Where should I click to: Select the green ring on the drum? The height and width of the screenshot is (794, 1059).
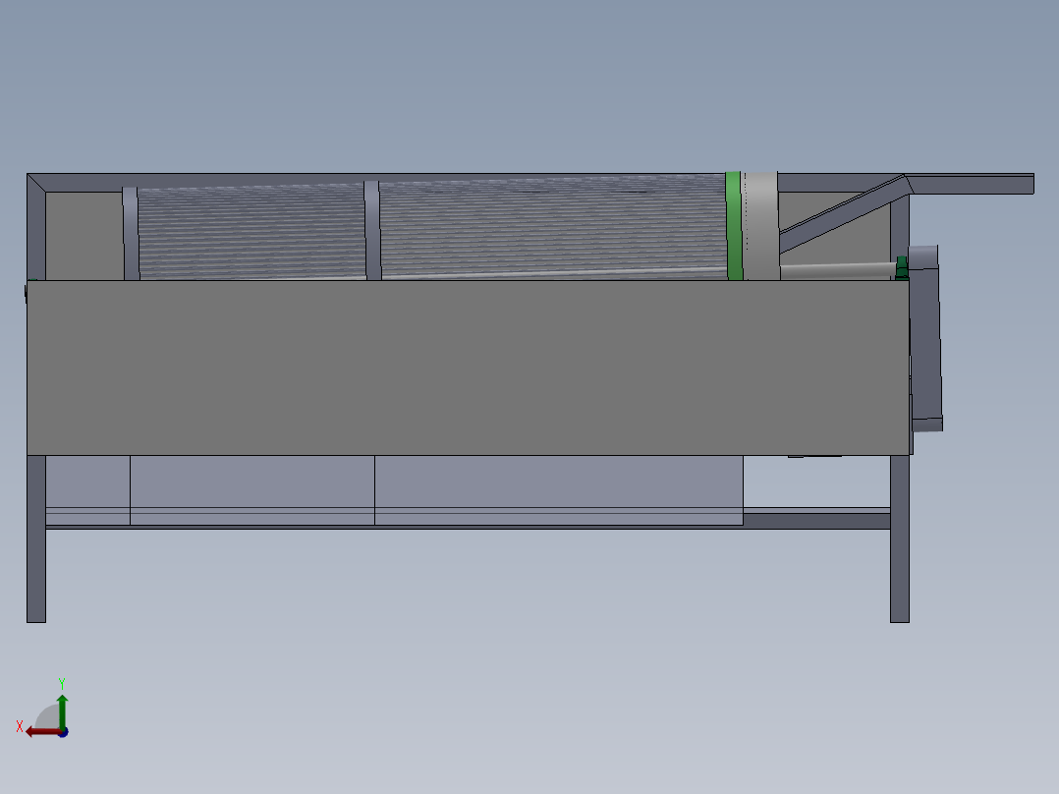(x=734, y=226)
